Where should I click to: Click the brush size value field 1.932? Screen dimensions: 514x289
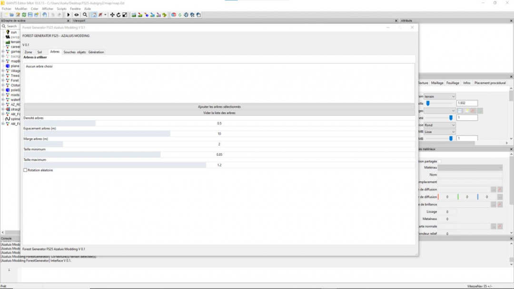[x=467, y=103]
